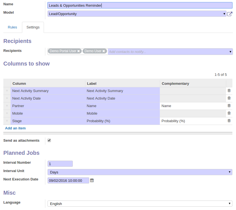Switch to the Rules tab
The image size is (236, 210).
click(13, 27)
